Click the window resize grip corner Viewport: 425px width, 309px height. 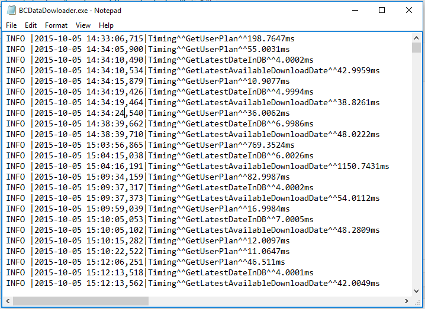click(417, 301)
